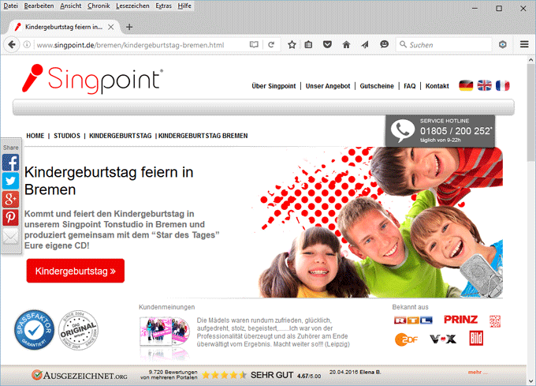
Task: Click the Ausgezeichnet.org logo
Action: point(80,376)
